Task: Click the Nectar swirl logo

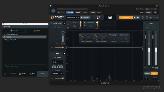Action: tap(52, 17)
